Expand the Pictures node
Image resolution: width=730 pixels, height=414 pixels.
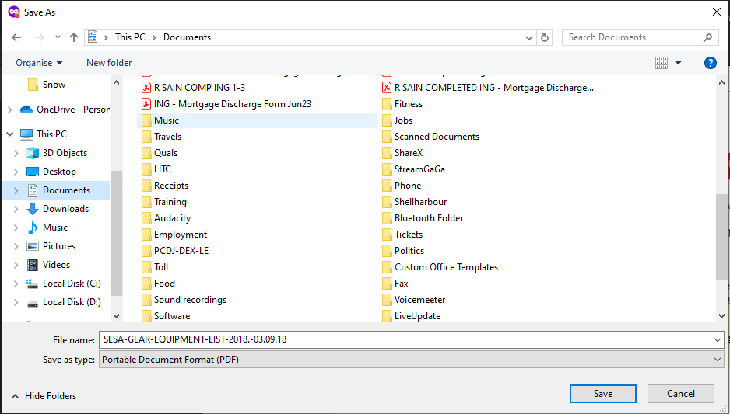coord(16,245)
